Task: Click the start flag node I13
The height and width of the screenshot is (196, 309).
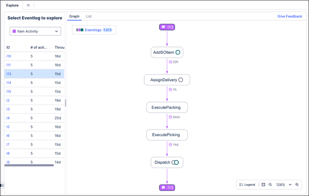Action: pos(167,27)
